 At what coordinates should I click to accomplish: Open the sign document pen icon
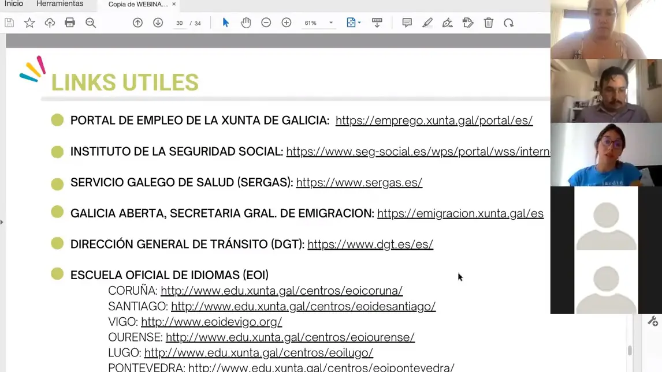coord(448,22)
